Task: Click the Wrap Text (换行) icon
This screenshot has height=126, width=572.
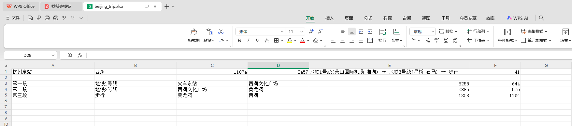Action: click(382, 32)
